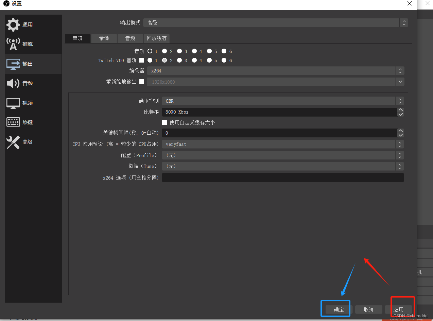Viewport: 433px width, 321px height.
Task: Select 音轨 track 2 radio button
Action: point(164,51)
